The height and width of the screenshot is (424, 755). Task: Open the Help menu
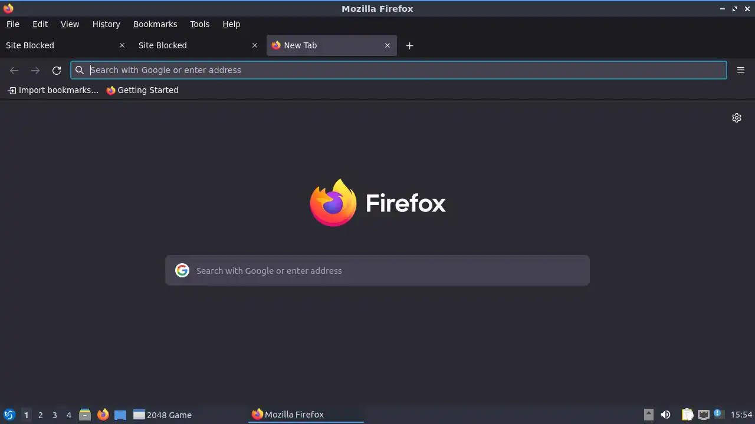click(x=231, y=24)
